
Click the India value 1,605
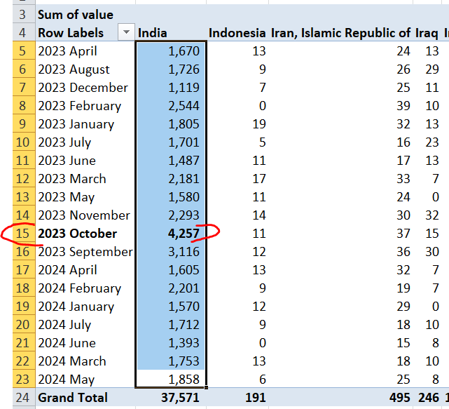point(184,270)
